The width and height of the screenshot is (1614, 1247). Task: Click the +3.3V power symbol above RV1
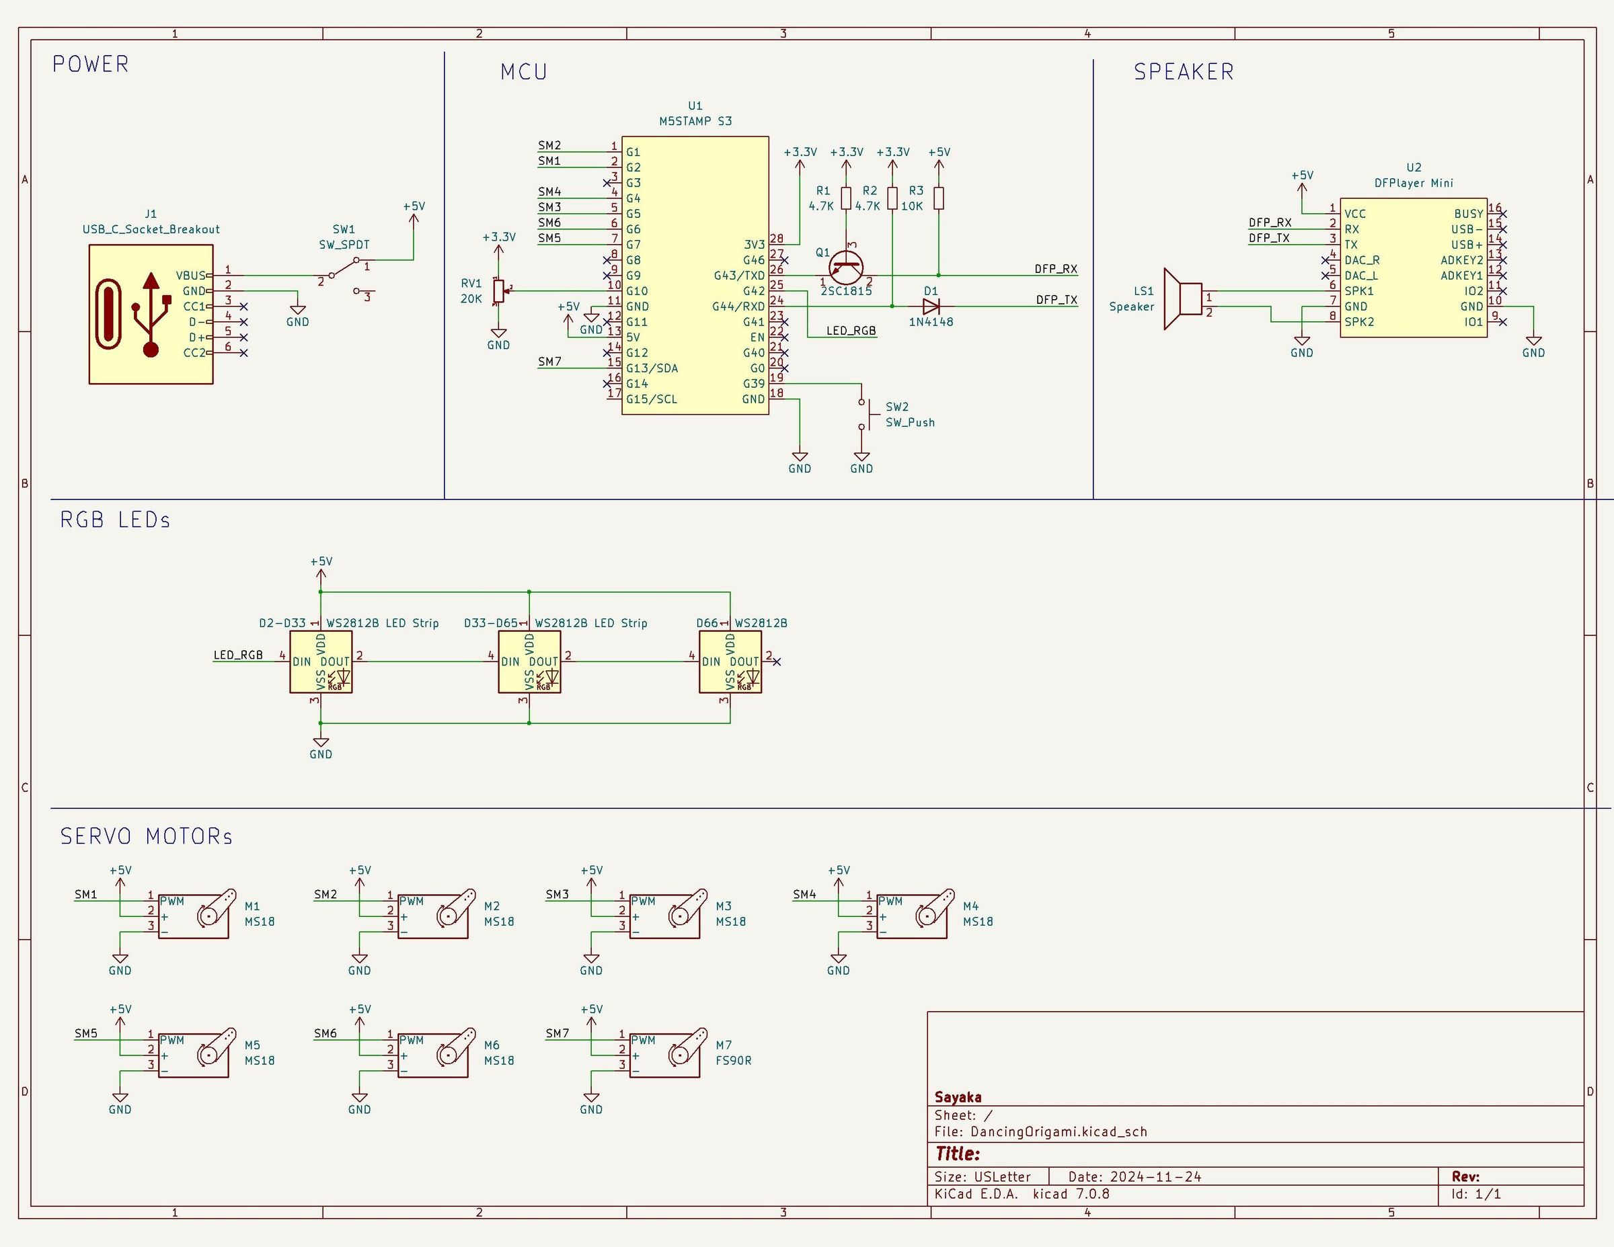click(x=499, y=245)
